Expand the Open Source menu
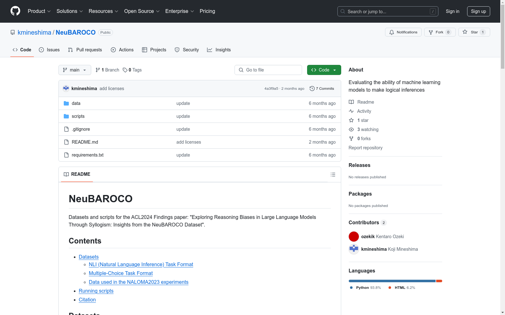Screen dimensions: 505x315 (x=142, y=11)
